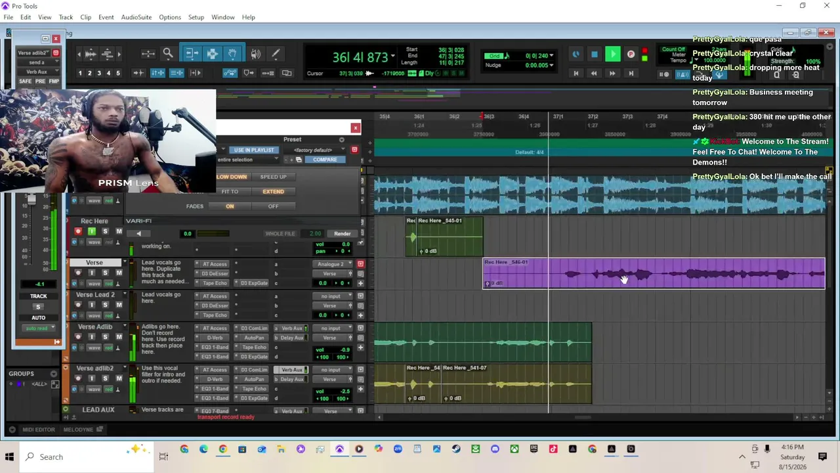Viewport: 840px width, 473px height.
Task: Click the Link Timeline and Edit Selection icon
Action: point(157,73)
